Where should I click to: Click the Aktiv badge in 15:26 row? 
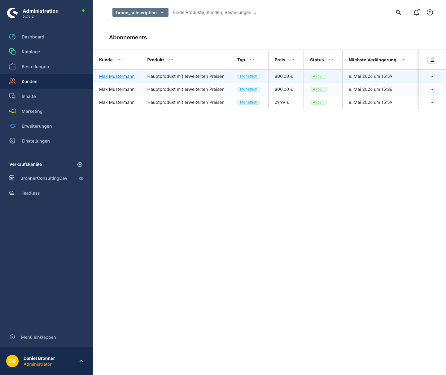click(x=319, y=89)
